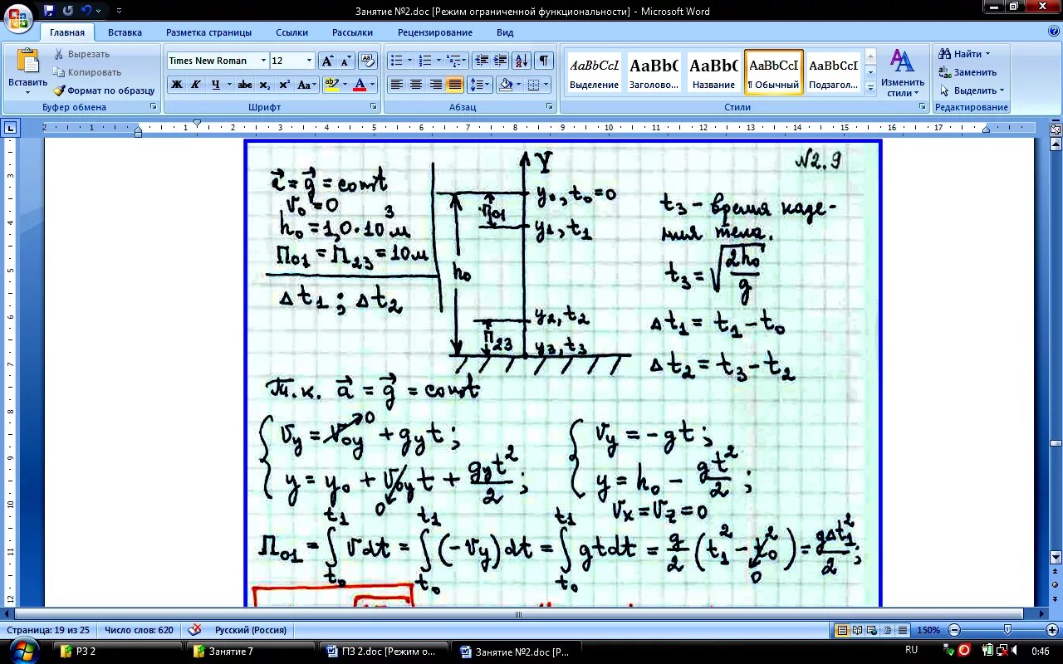The image size is (1063, 664).
Task: Click the Cut (Вырезать) command
Action: (x=81, y=54)
